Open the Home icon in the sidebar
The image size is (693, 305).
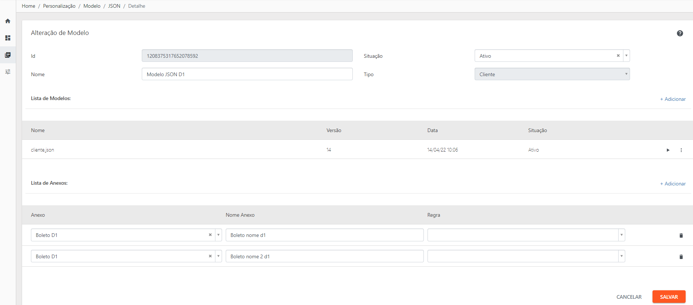[x=8, y=21]
